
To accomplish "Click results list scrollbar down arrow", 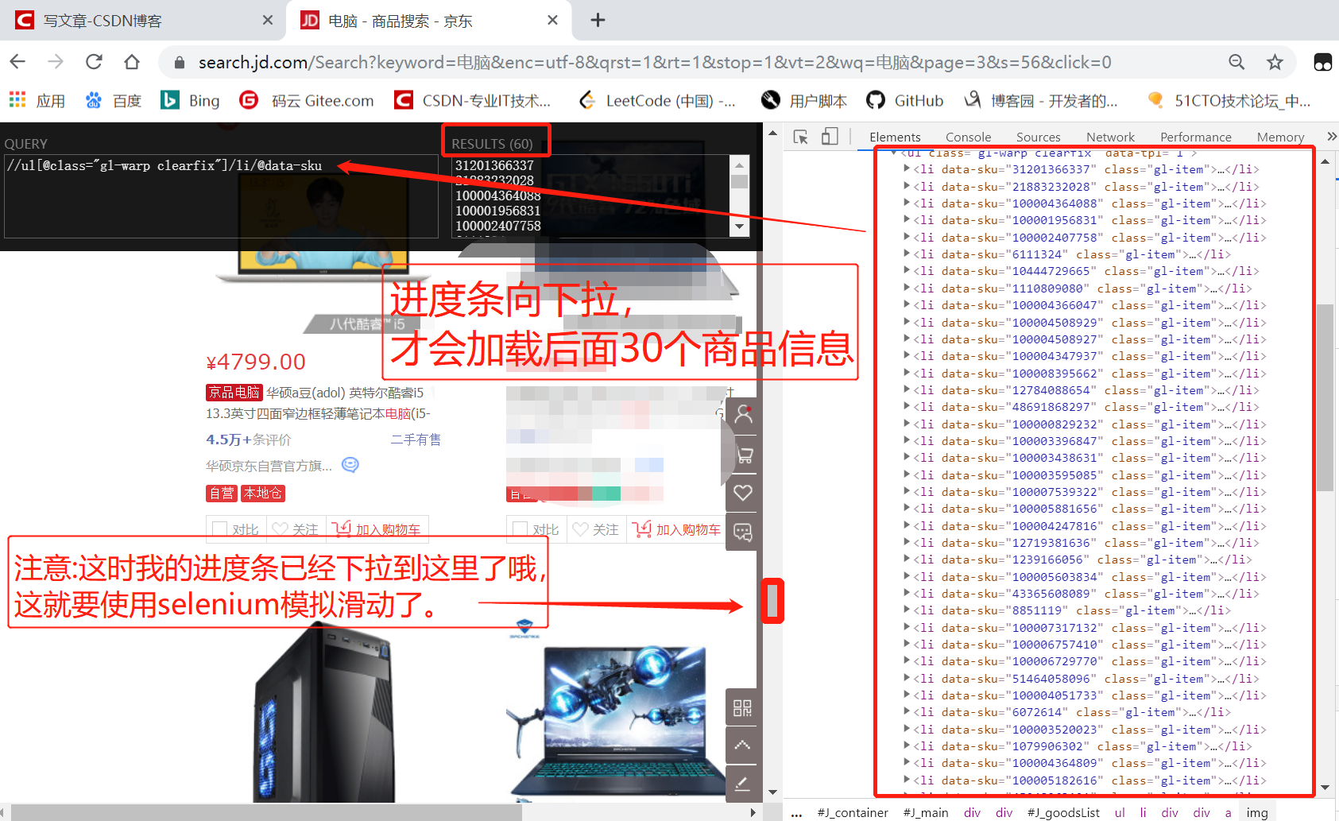I will point(740,227).
